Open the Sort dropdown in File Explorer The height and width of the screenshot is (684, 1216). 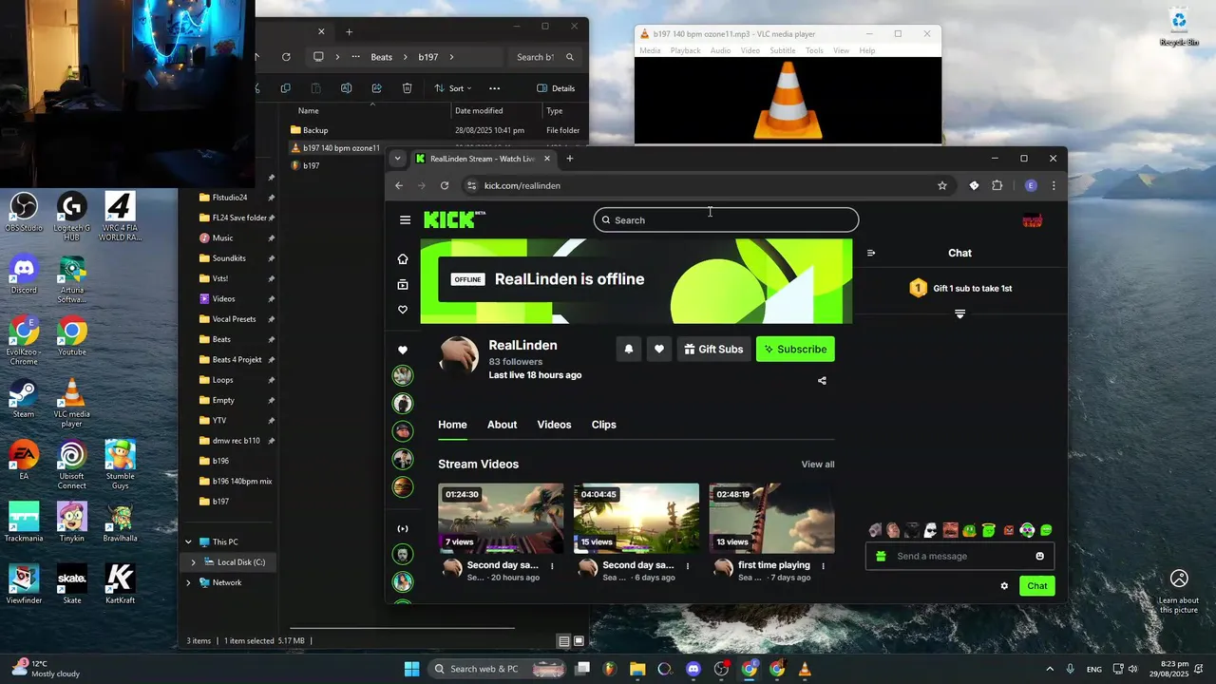pyautogui.click(x=454, y=88)
